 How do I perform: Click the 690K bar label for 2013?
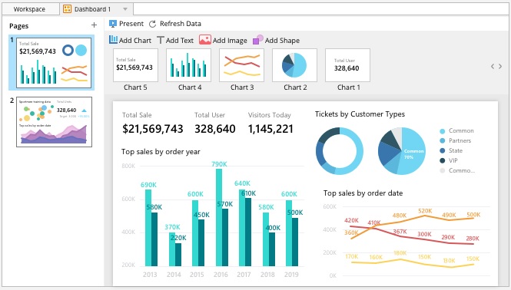coord(148,185)
